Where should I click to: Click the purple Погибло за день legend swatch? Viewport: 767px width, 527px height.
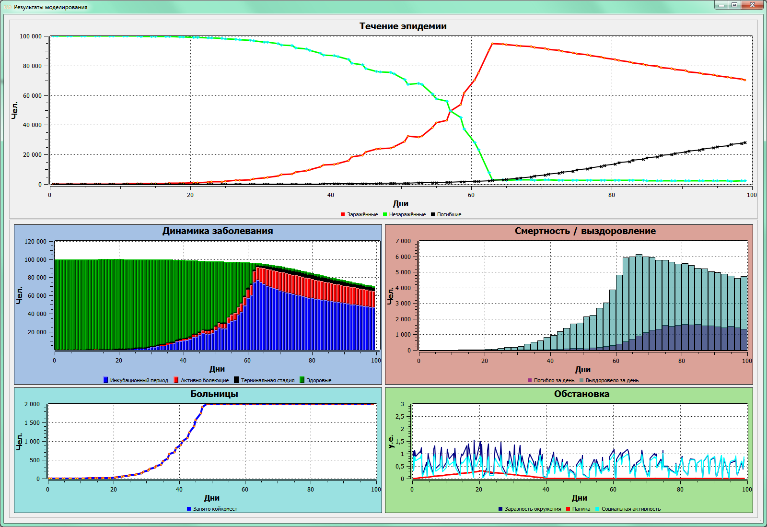pos(530,380)
